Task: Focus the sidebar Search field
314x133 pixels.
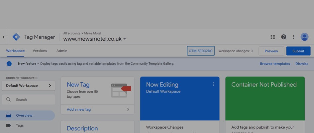Action: click(x=29, y=99)
